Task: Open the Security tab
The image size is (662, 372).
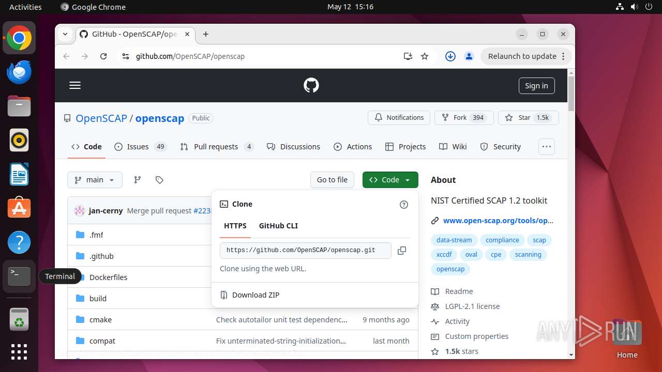Action: 501,147
